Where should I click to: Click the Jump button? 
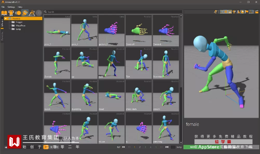(179, 147)
